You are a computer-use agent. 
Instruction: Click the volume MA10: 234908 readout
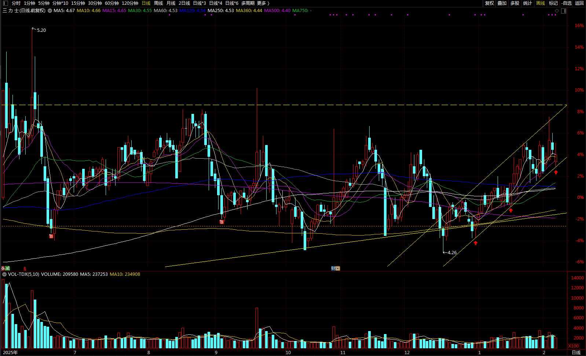click(x=125, y=274)
